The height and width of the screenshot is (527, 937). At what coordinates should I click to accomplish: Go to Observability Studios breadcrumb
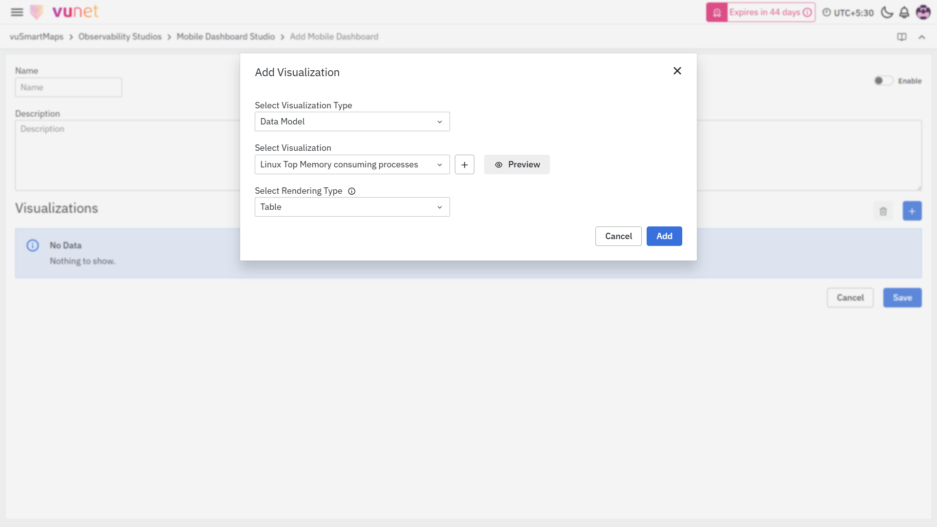[120, 37]
